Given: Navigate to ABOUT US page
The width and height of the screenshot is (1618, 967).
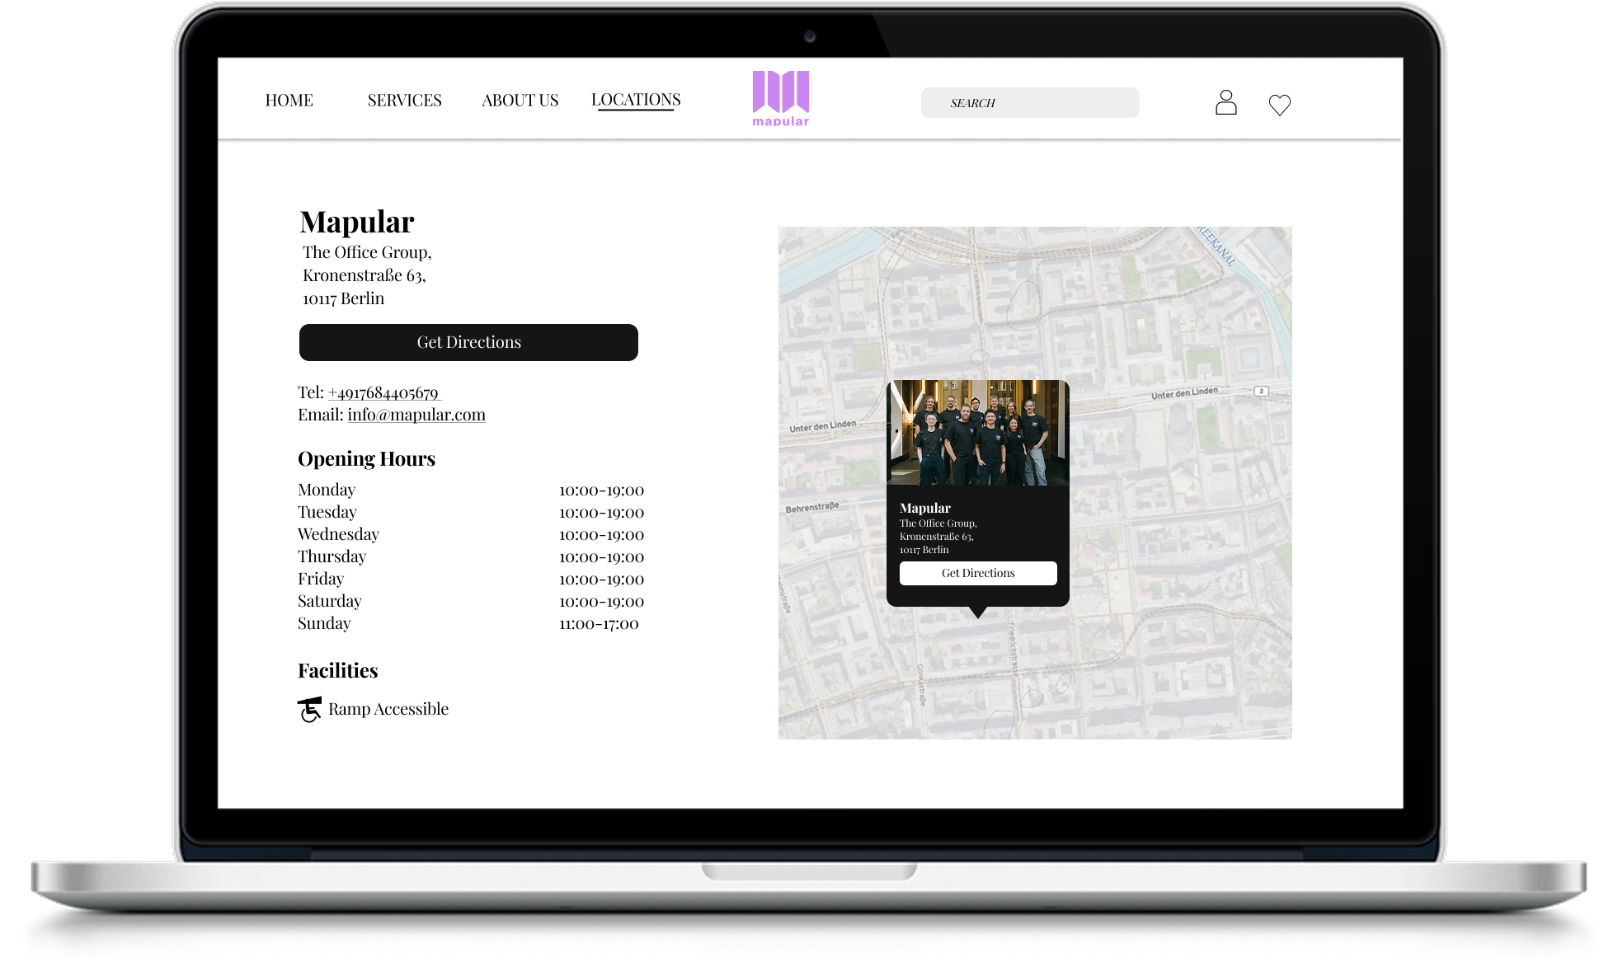Looking at the screenshot, I should tap(520, 101).
